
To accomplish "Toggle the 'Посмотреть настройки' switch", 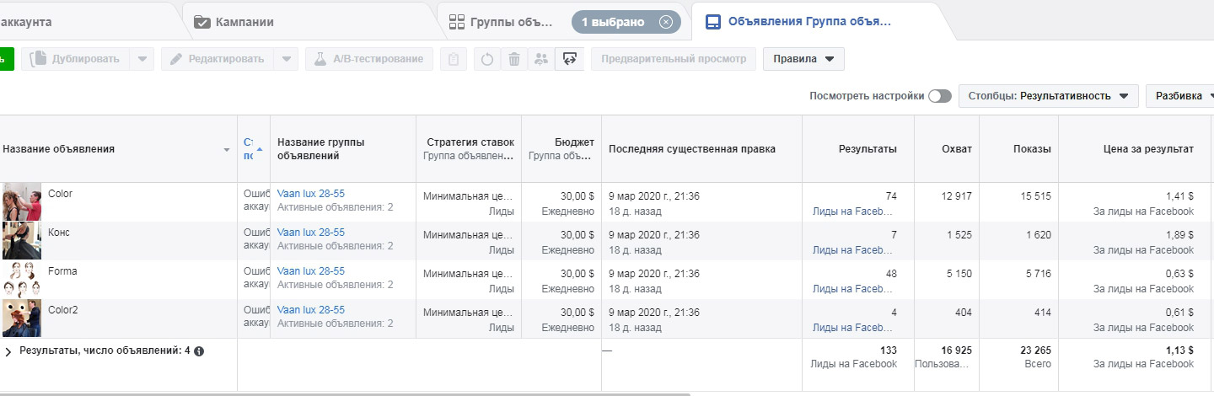I will click(939, 96).
